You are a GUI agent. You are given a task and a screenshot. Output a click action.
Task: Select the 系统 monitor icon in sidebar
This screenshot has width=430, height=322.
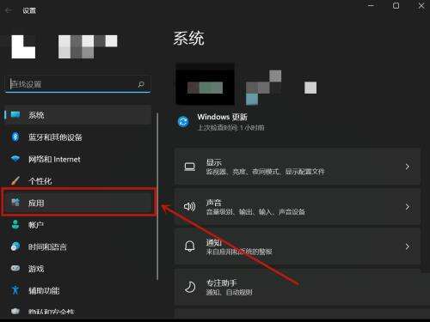coord(15,115)
